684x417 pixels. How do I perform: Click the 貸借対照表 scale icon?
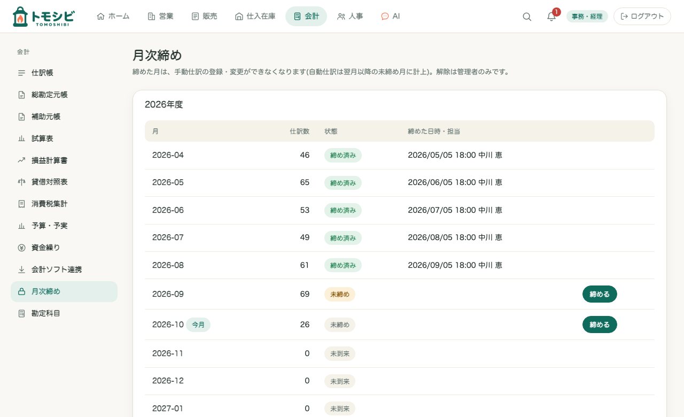click(x=22, y=182)
